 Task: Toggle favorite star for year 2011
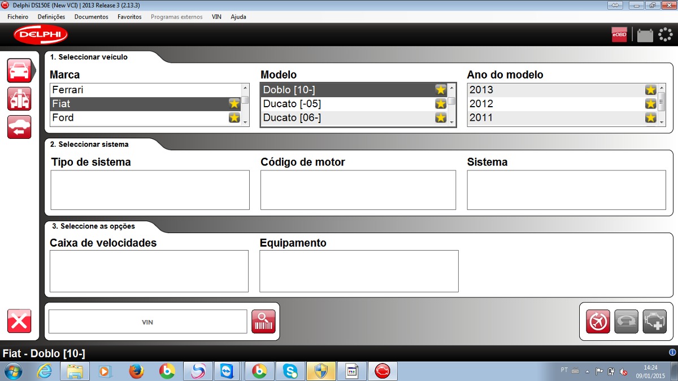651,118
